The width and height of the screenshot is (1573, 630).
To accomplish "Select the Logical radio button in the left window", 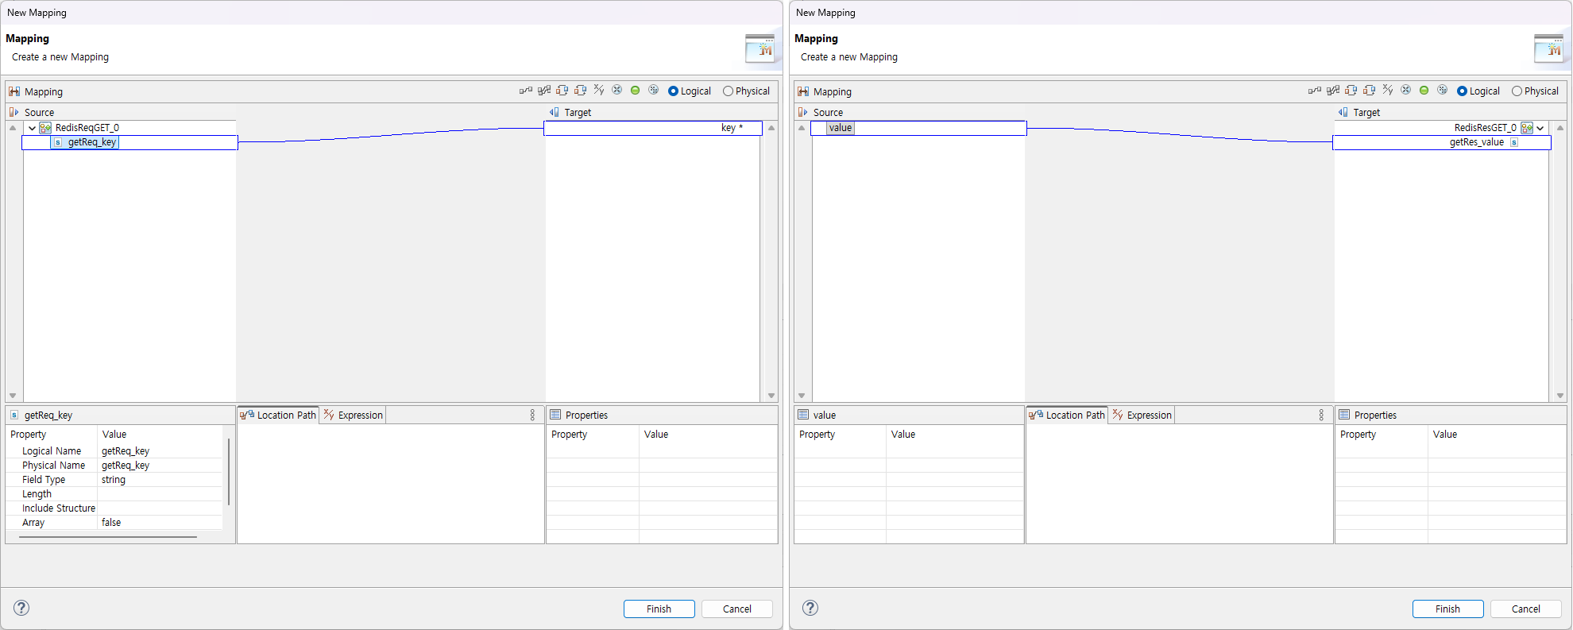I will pyautogui.click(x=674, y=91).
